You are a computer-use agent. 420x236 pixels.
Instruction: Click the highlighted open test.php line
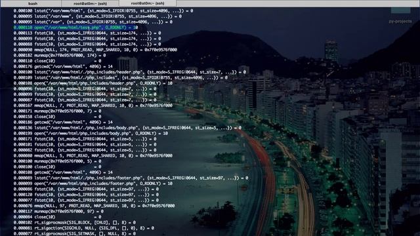click(76, 28)
